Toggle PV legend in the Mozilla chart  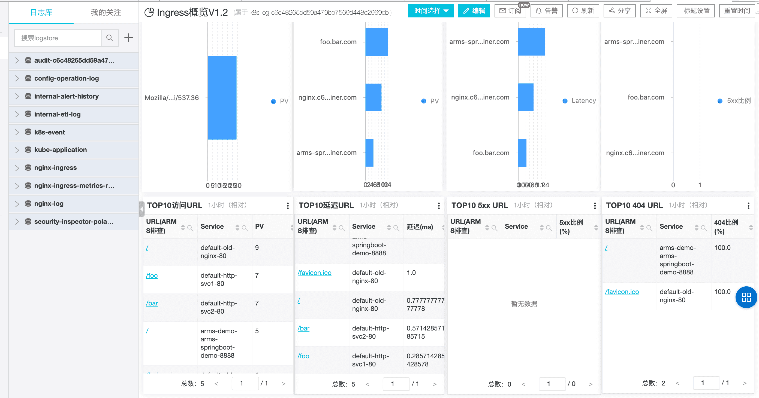click(x=273, y=102)
